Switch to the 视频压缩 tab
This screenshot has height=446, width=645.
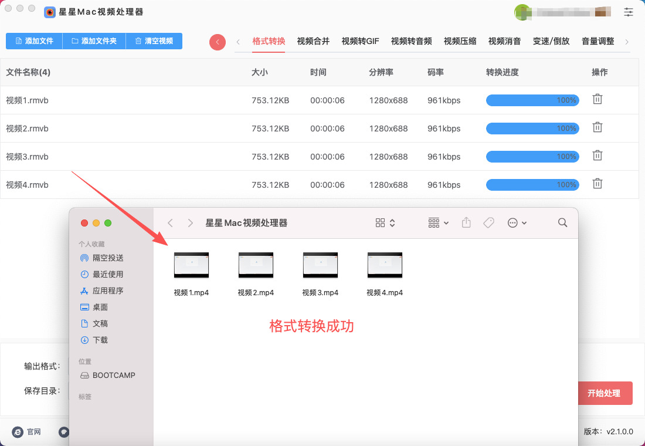pyautogui.click(x=460, y=41)
